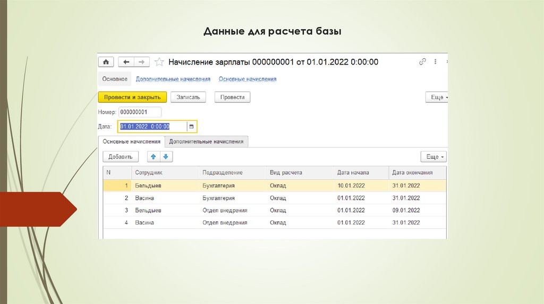This screenshot has width=544, height=304.
Task: Open Основные начисления navigation link
Action: point(248,79)
